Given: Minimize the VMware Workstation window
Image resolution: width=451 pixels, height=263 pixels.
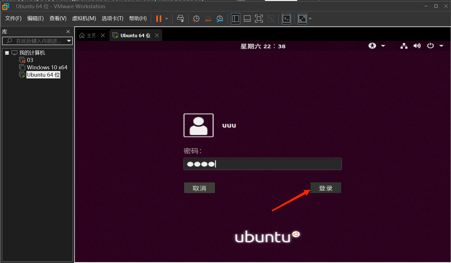Looking at the screenshot, I should click(x=426, y=6).
